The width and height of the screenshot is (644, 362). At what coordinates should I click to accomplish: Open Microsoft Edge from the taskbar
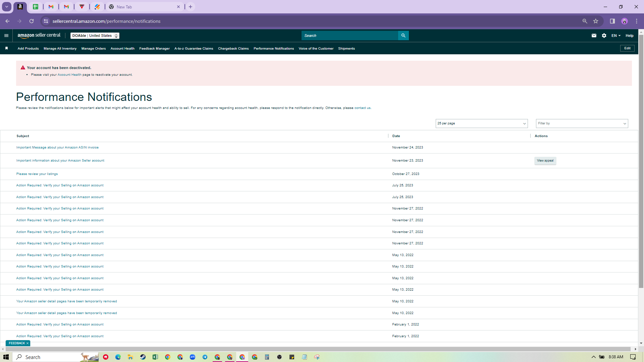(x=118, y=357)
